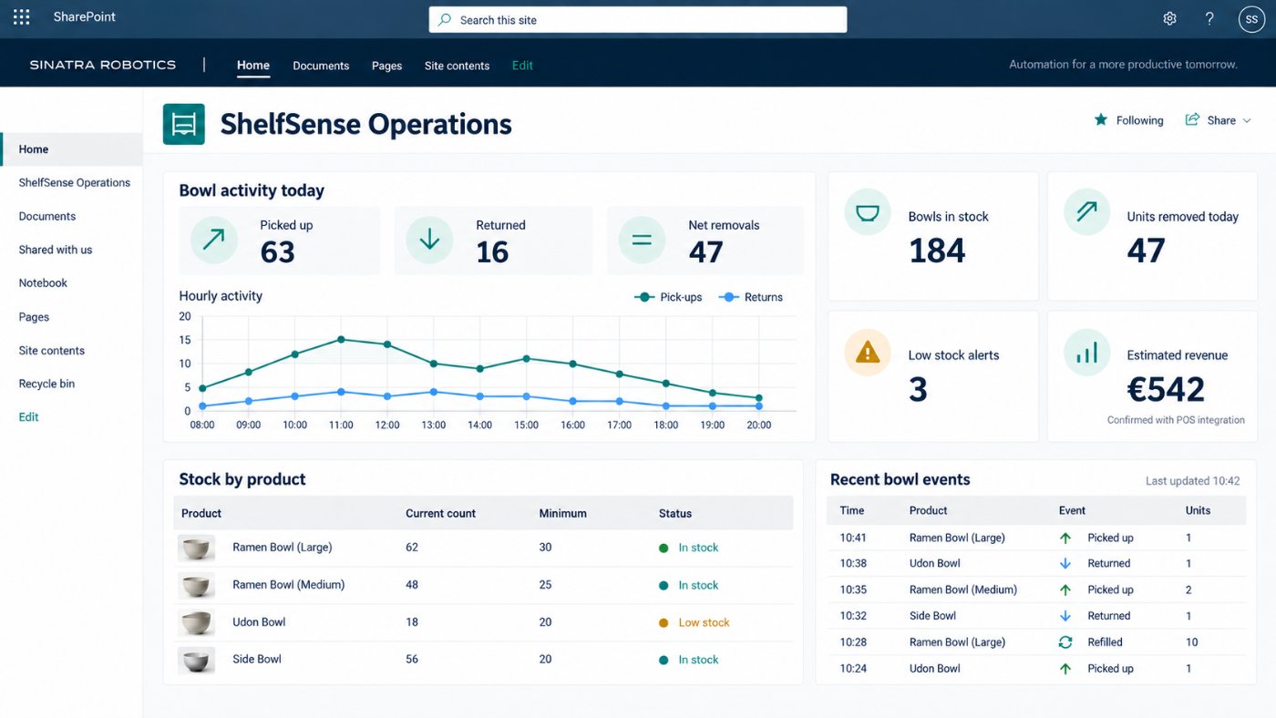Viewport: 1276px width, 718px height.
Task: Click in the Search this site field
Action: (638, 19)
